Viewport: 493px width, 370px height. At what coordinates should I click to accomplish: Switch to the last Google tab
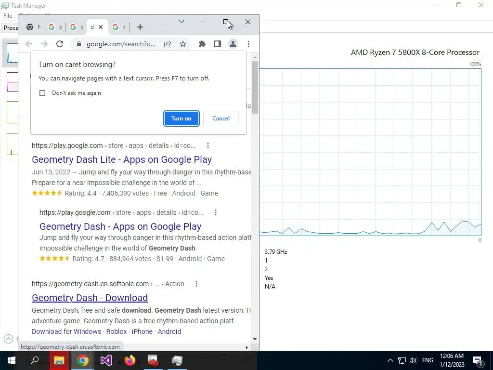click(119, 27)
